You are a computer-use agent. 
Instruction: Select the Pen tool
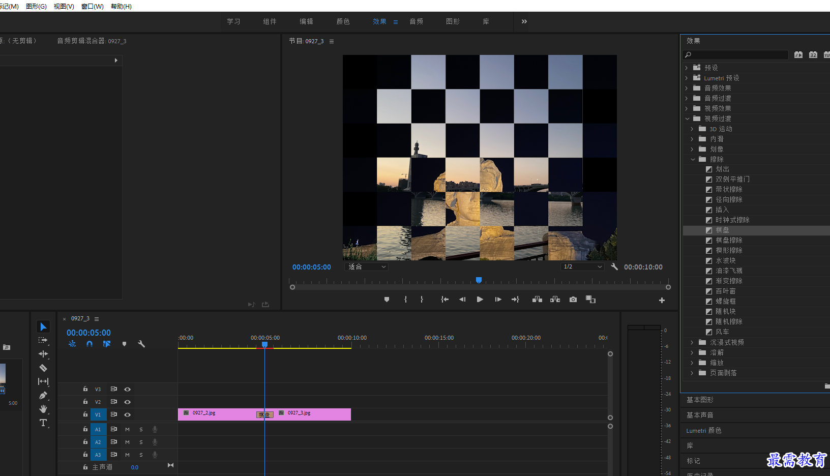coord(43,395)
